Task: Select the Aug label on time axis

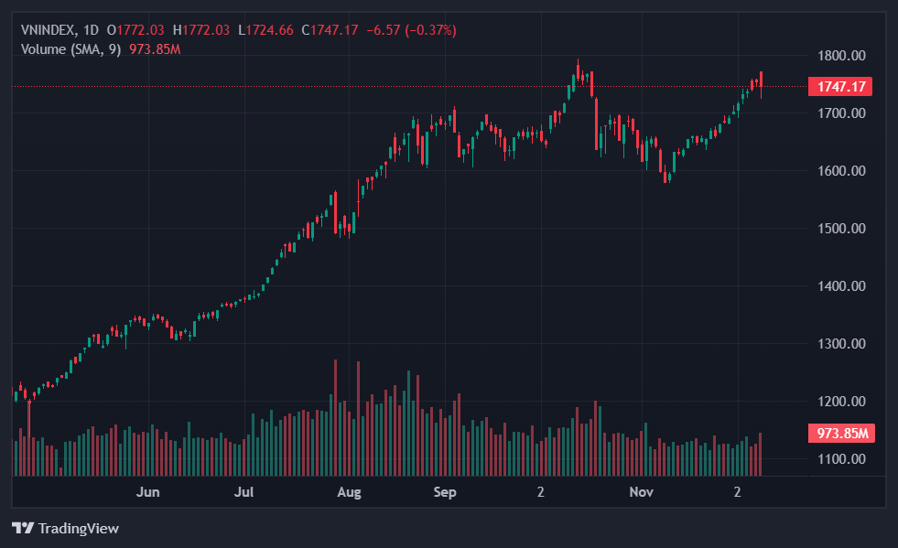Action: (349, 492)
